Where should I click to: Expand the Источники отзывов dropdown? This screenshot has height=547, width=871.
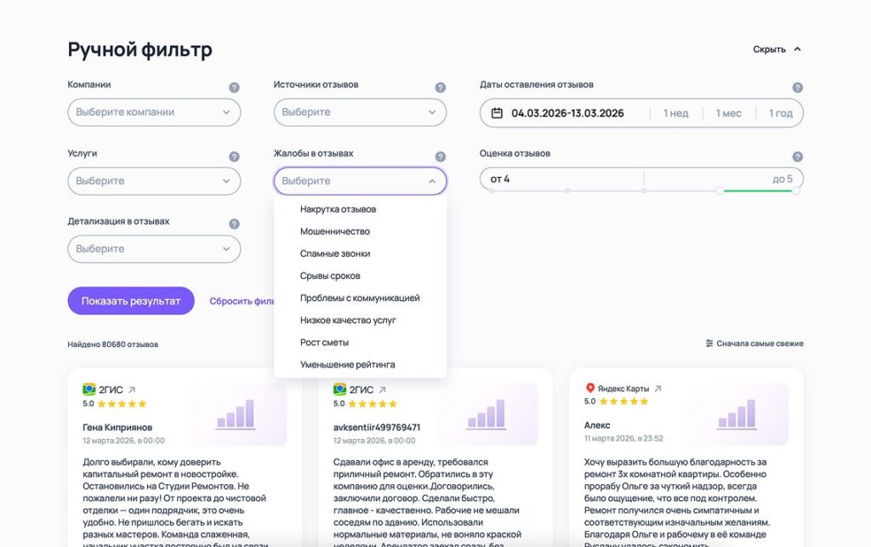click(360, 112)
